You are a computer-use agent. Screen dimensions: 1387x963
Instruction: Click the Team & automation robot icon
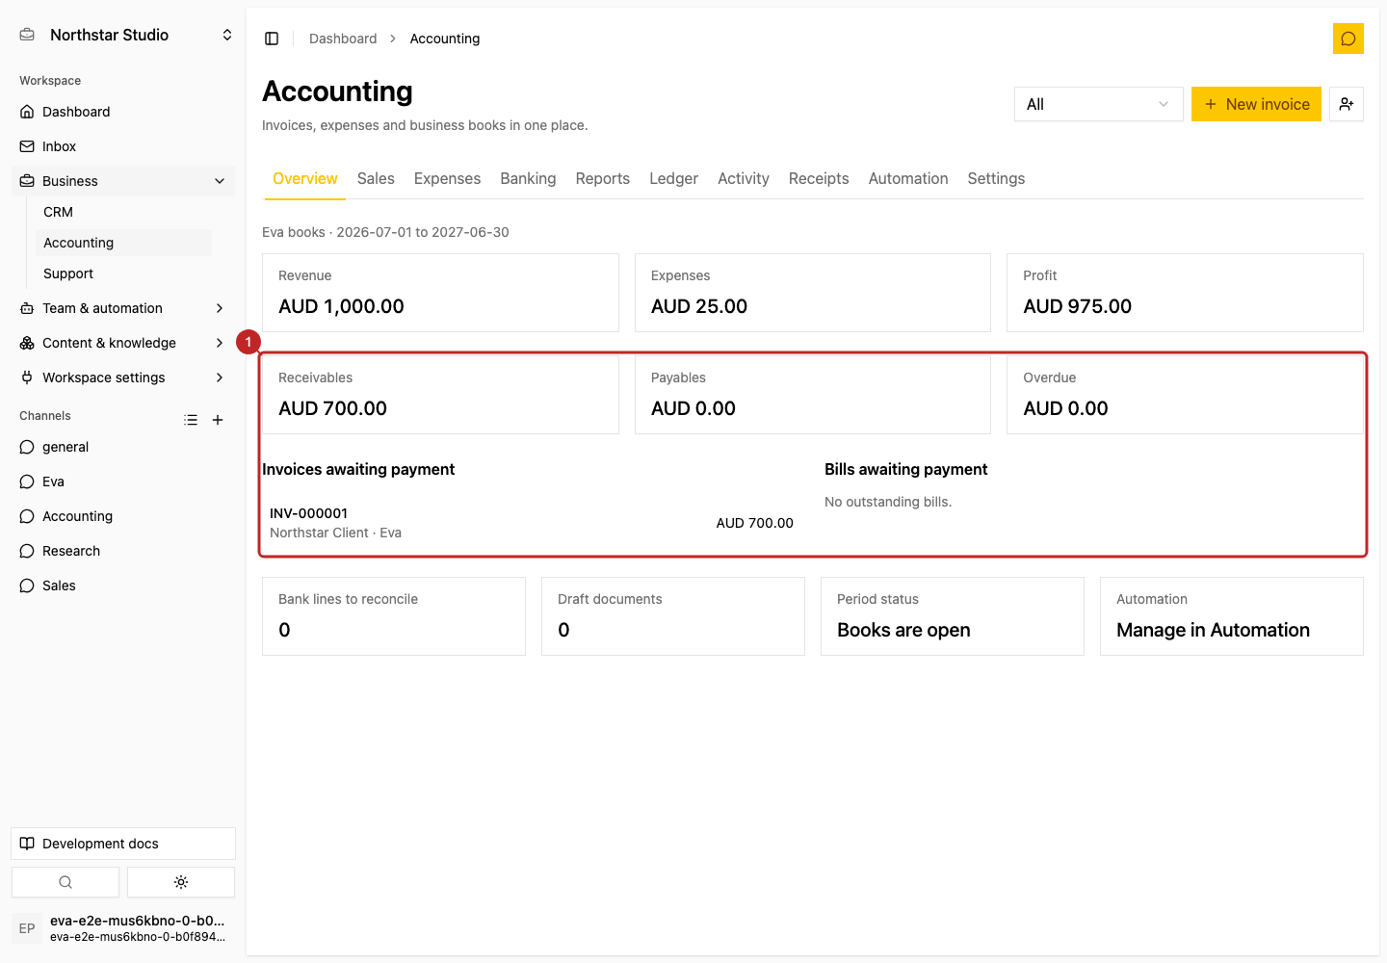(27, 308)
